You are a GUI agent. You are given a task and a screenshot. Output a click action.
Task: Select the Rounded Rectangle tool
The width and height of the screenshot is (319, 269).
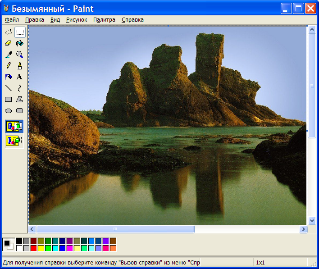[20, 110]
